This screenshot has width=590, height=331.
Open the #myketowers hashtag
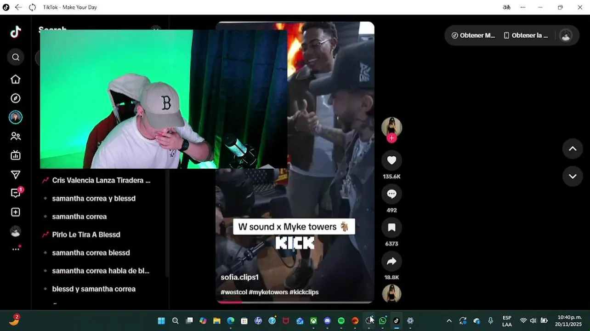pyautogui.click(x=268, y=292)
